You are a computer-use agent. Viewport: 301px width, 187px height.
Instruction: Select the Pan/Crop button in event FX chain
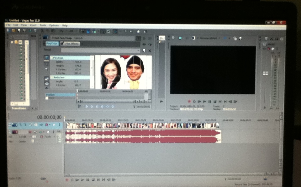click(52, 44)
